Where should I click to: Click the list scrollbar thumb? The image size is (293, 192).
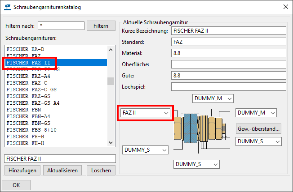pos(111,81)
